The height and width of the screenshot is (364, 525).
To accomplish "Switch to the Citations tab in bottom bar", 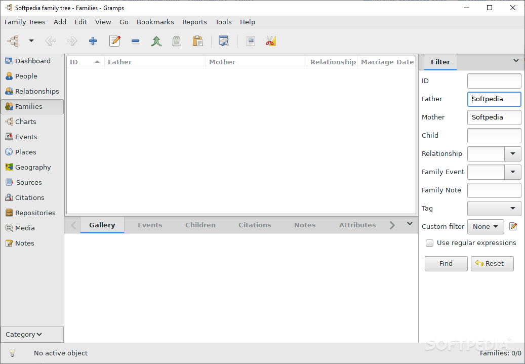I will tap(255, 225).
